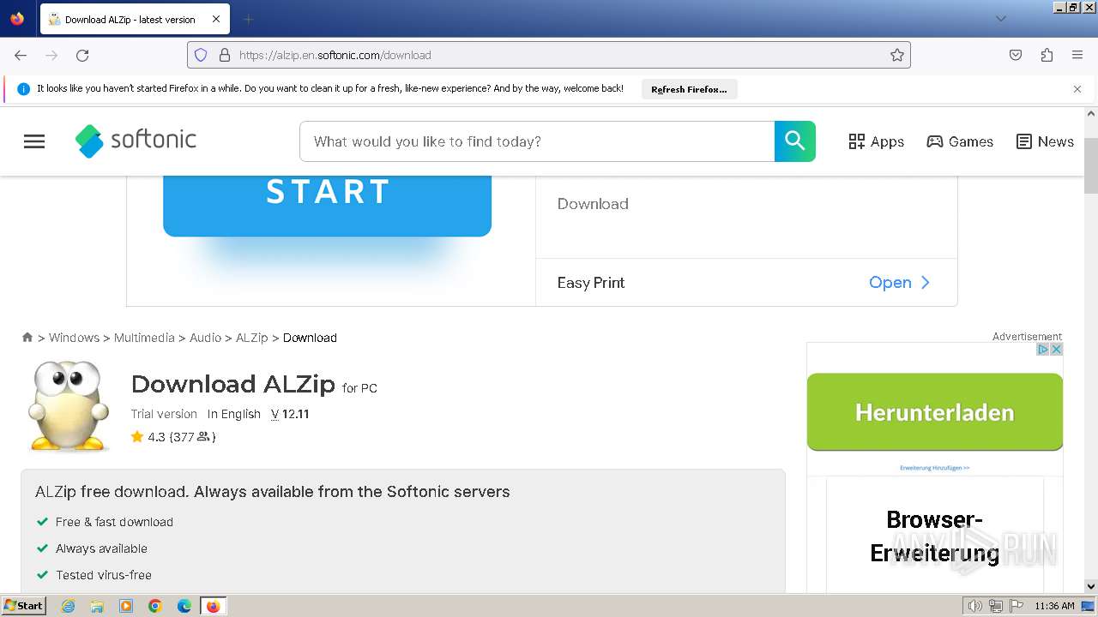Screen dimensions: 1098x617
Task: Open Media Player from taskbar
Action: (126, 606)
